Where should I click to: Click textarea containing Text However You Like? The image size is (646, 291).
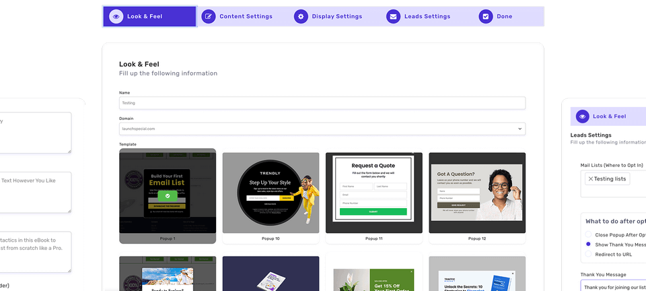click(x=36, y=193)
